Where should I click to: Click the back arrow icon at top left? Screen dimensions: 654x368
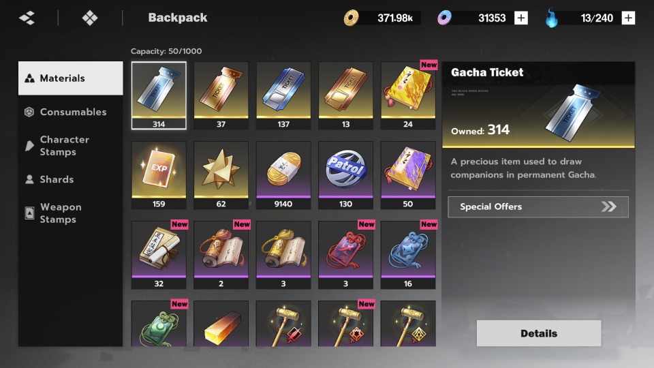[27, 18]
